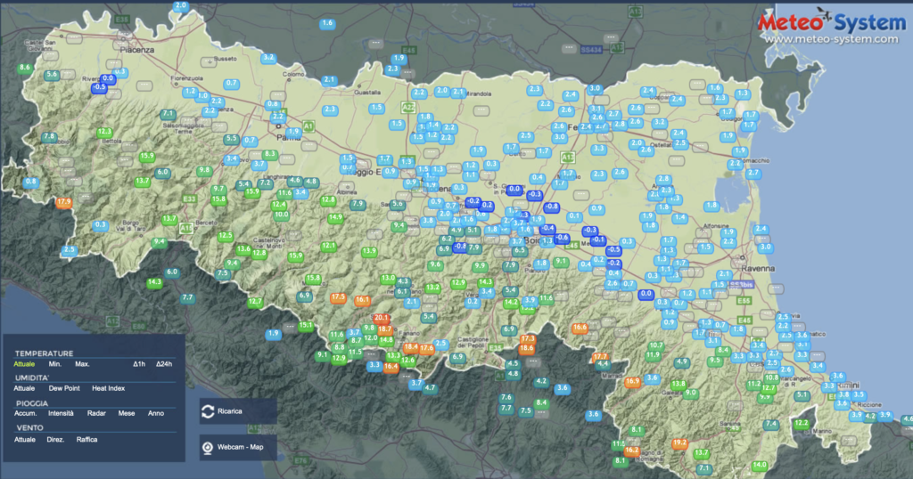Select Anno rainfall accumulation
Screen dimensions: 913x479
(x=156, y=413)
